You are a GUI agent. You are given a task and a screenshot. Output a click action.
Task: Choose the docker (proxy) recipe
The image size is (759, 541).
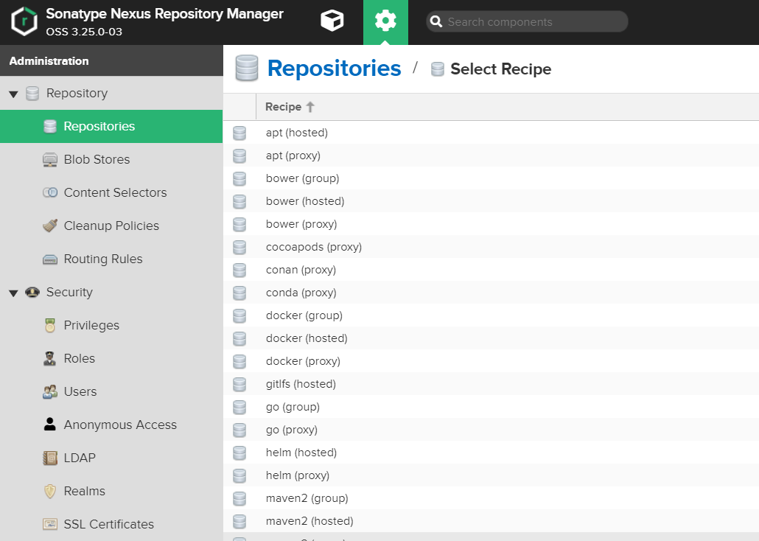(491, 361)
